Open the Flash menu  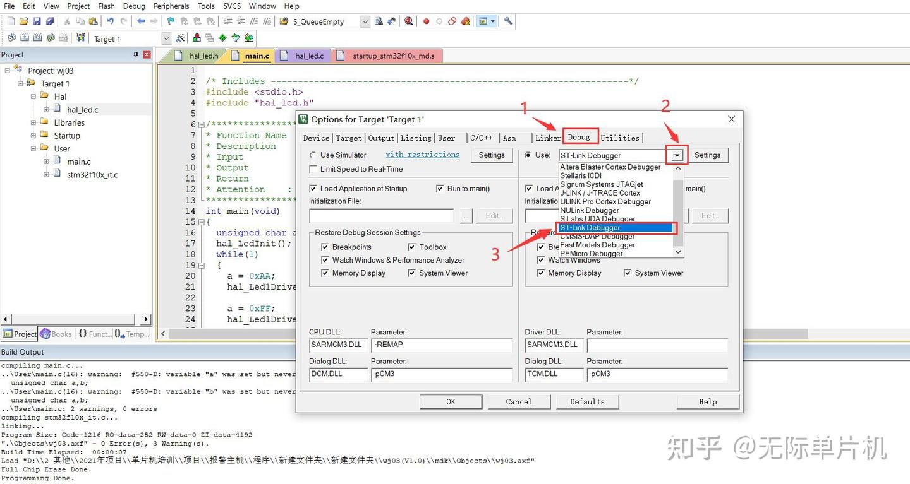[106, 6]
